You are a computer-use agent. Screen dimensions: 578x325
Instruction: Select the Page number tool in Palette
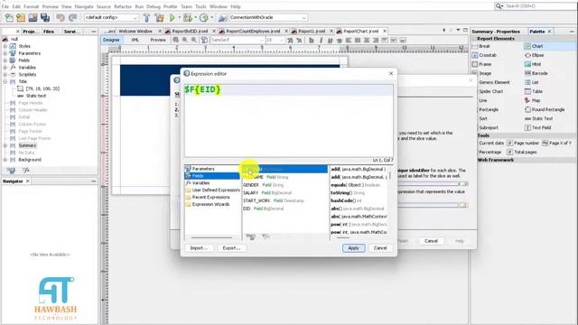(x=523, y=143)
